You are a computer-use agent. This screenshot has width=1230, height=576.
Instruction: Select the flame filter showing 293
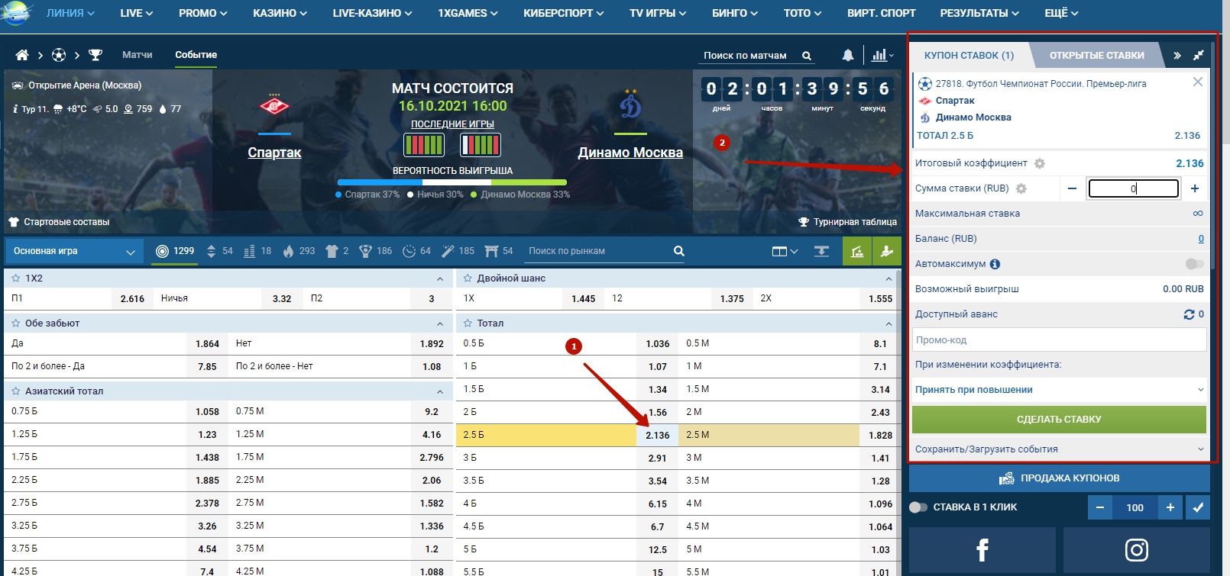pos(299,251)
